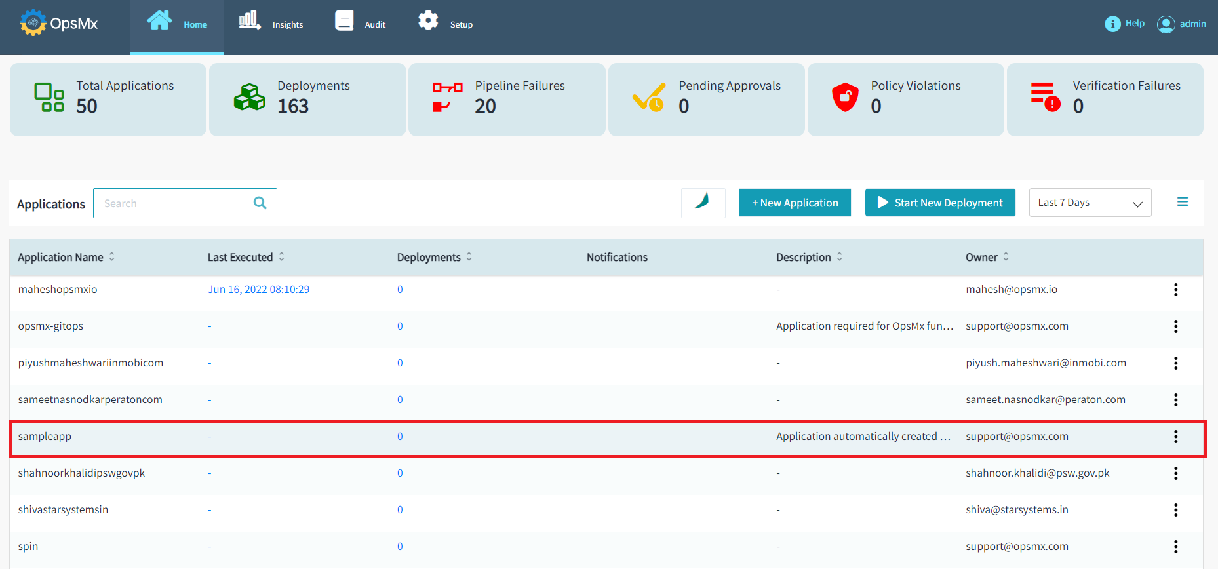Click the search magnifier icon
Screen dimensions: 1218x569
click(260, 203)
